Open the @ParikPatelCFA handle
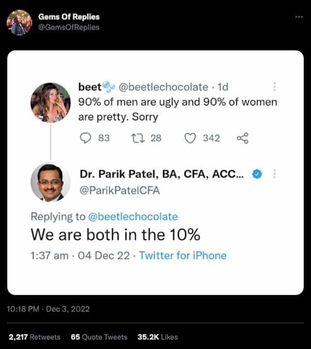 tap(119, 191)
